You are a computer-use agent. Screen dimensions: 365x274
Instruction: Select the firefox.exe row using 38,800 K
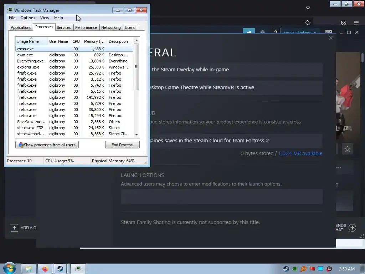pos(74,110)
